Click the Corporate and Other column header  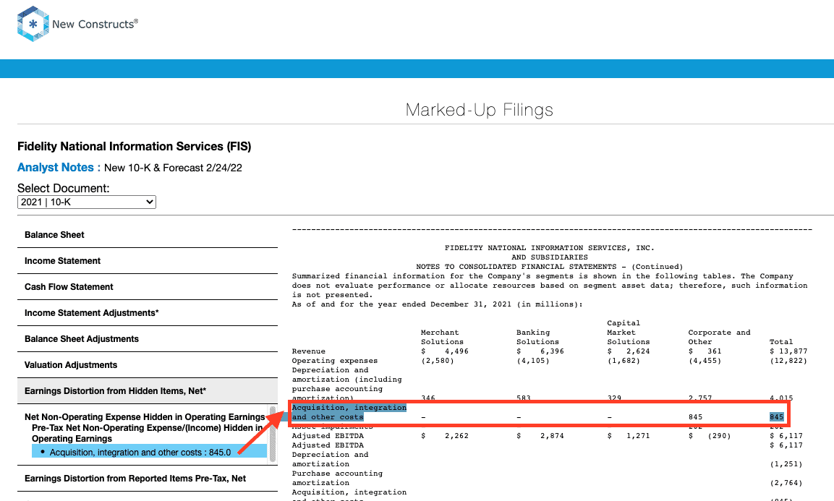[x=719, y=337]
